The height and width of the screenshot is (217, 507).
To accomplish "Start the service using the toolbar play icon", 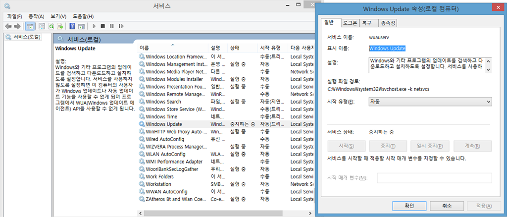I will click(94, 26).
